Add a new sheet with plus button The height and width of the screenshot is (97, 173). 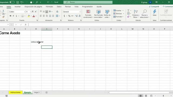[x=46, y=92]
